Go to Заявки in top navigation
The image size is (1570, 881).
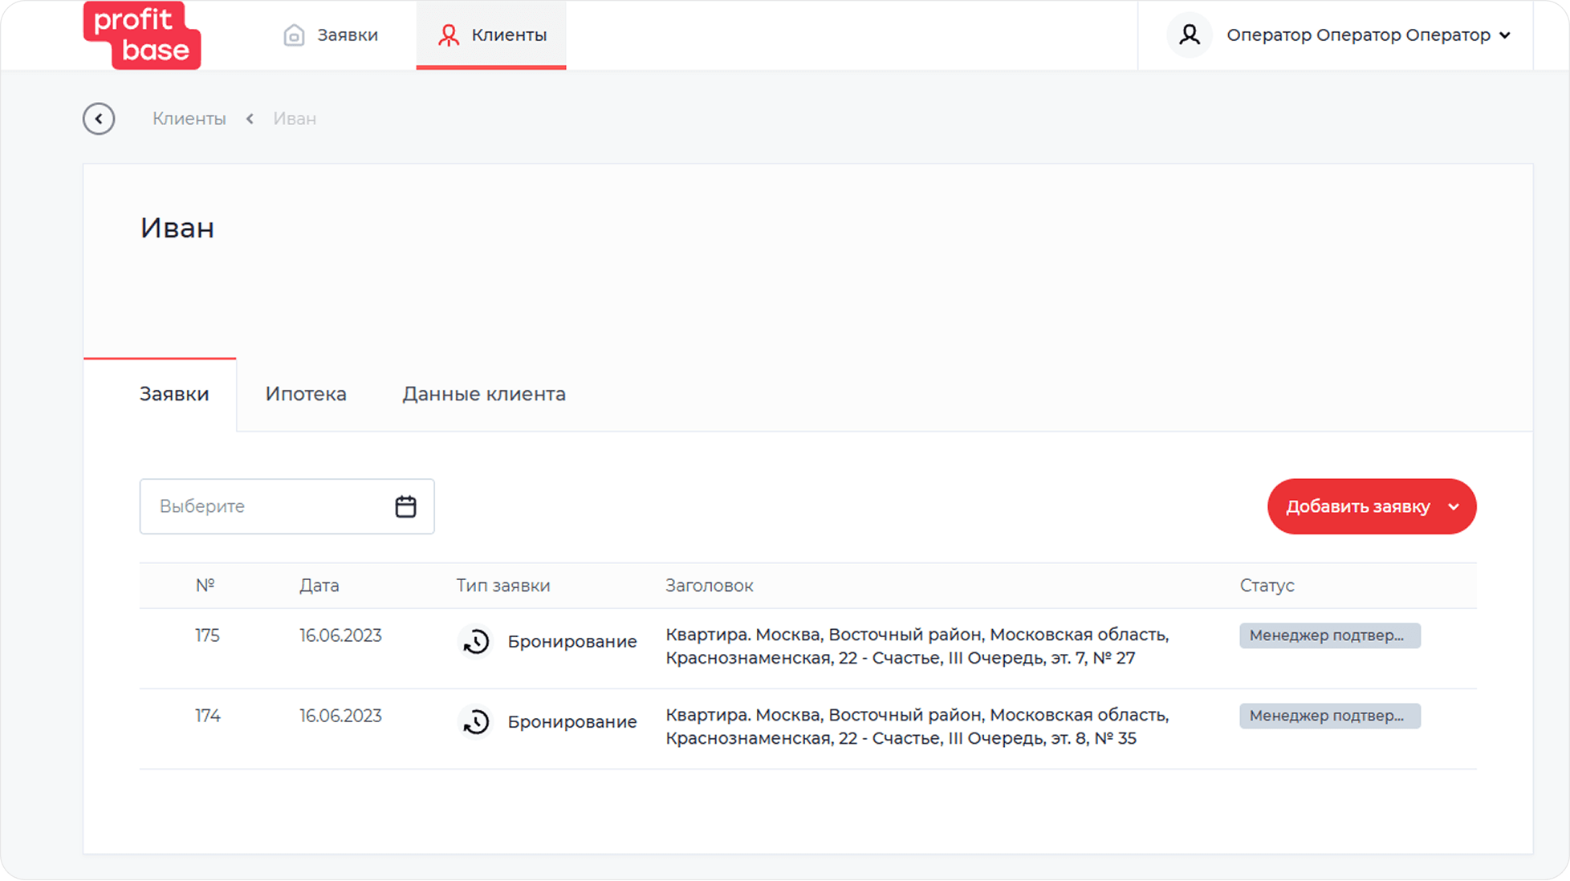click(x=347, y=35)
